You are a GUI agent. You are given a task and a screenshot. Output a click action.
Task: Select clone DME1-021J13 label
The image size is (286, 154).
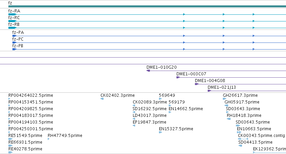[x=222, y=87]
